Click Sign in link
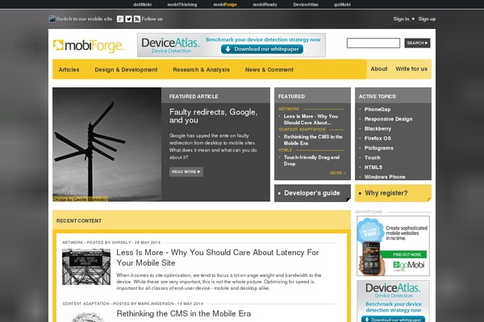 (x=401, y=19)
